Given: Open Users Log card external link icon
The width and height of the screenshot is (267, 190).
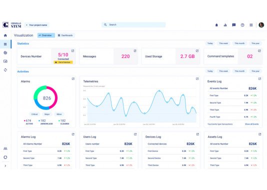Looking at the screenshot, I should pyautogui.click(x=135, y=134).
